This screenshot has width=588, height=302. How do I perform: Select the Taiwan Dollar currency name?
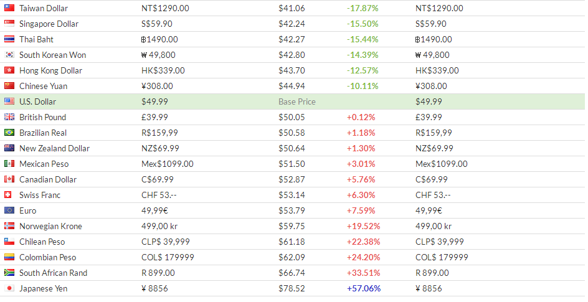(44, 8)
